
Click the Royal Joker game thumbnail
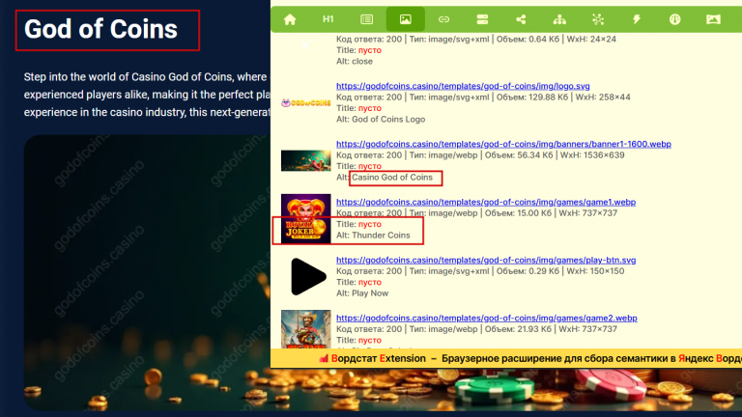tap(305, 218)
